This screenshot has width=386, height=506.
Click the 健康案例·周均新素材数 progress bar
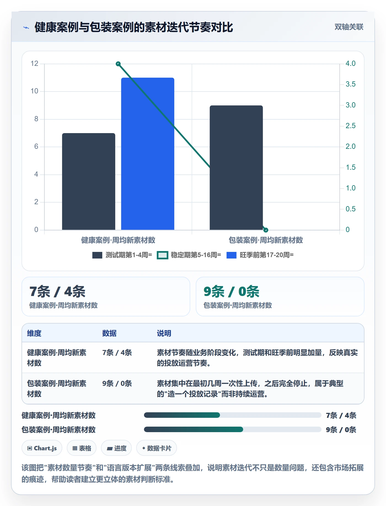click(x=232, y=415)
